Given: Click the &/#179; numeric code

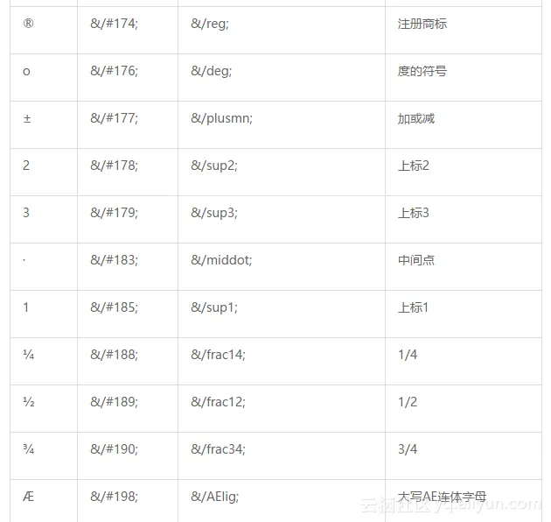Looking at the screenshot, I should coord(114,213).
